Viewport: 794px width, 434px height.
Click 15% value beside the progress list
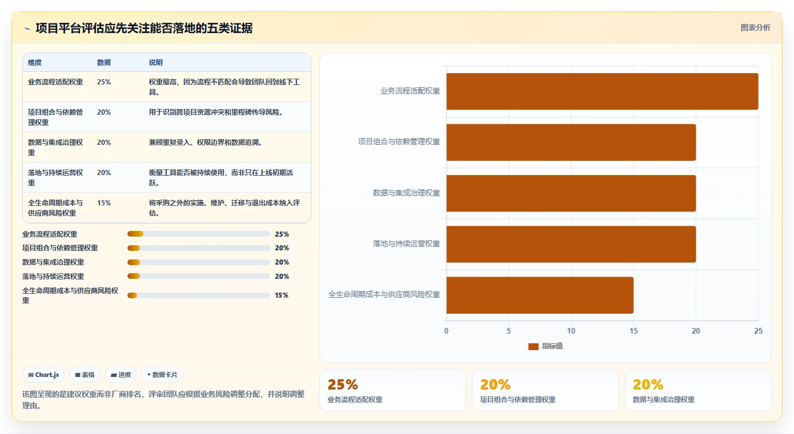282,295
